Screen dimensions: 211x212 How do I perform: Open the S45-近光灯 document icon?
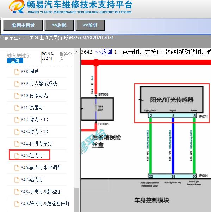tap(17, 155)
